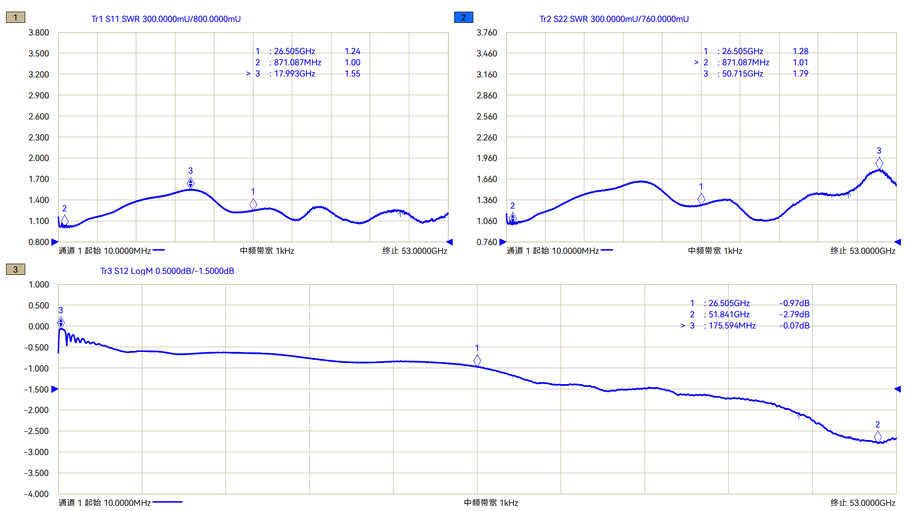906x511 pixels.
Task: Click left reference arrow at -1.500 in S12 plot
Action: (x=55, y=389)
